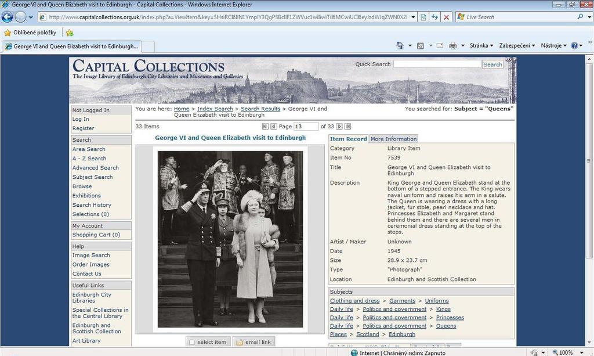Click the Print icon in command bar

click(x=452, y=45)
